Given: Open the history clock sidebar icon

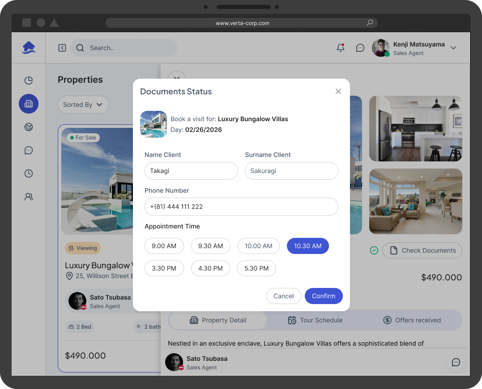Looking at the screenshot, I should pyautogui.click(x=29, y=173).
